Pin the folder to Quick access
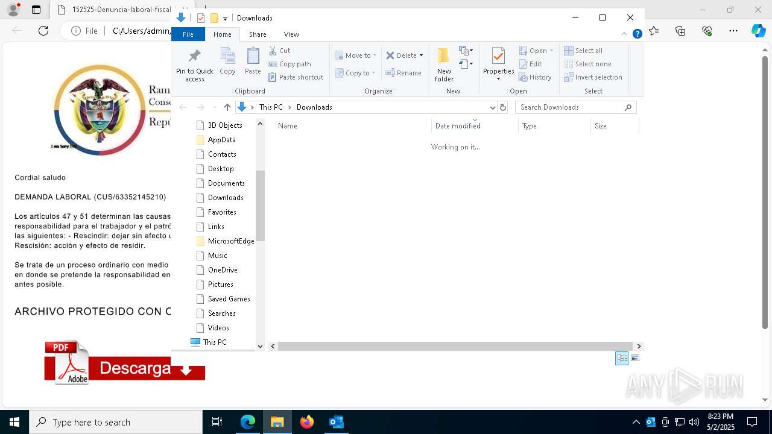Viewport: 772px width, 434px height. (x=194, y=64)
